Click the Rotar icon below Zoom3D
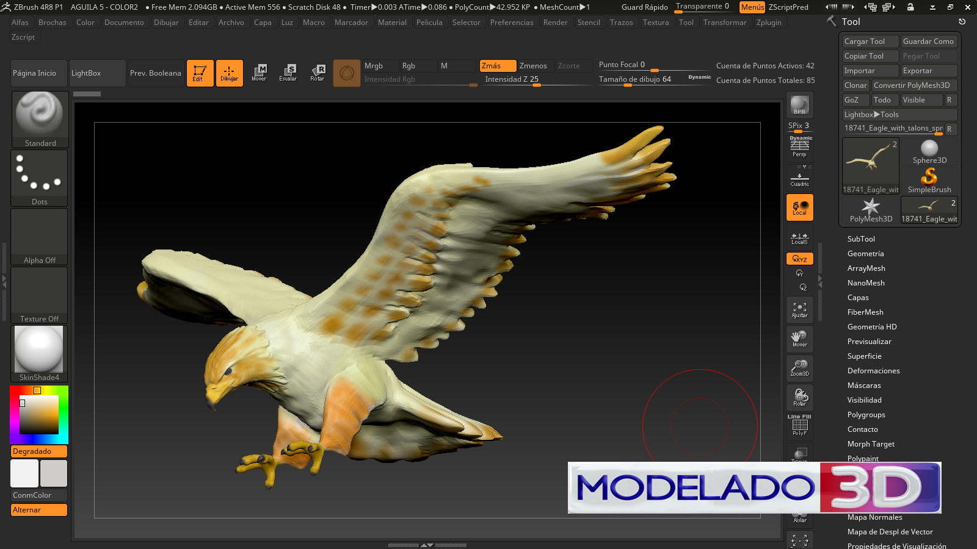This screenshot has width=977, height=549. [x=800, y=398]
